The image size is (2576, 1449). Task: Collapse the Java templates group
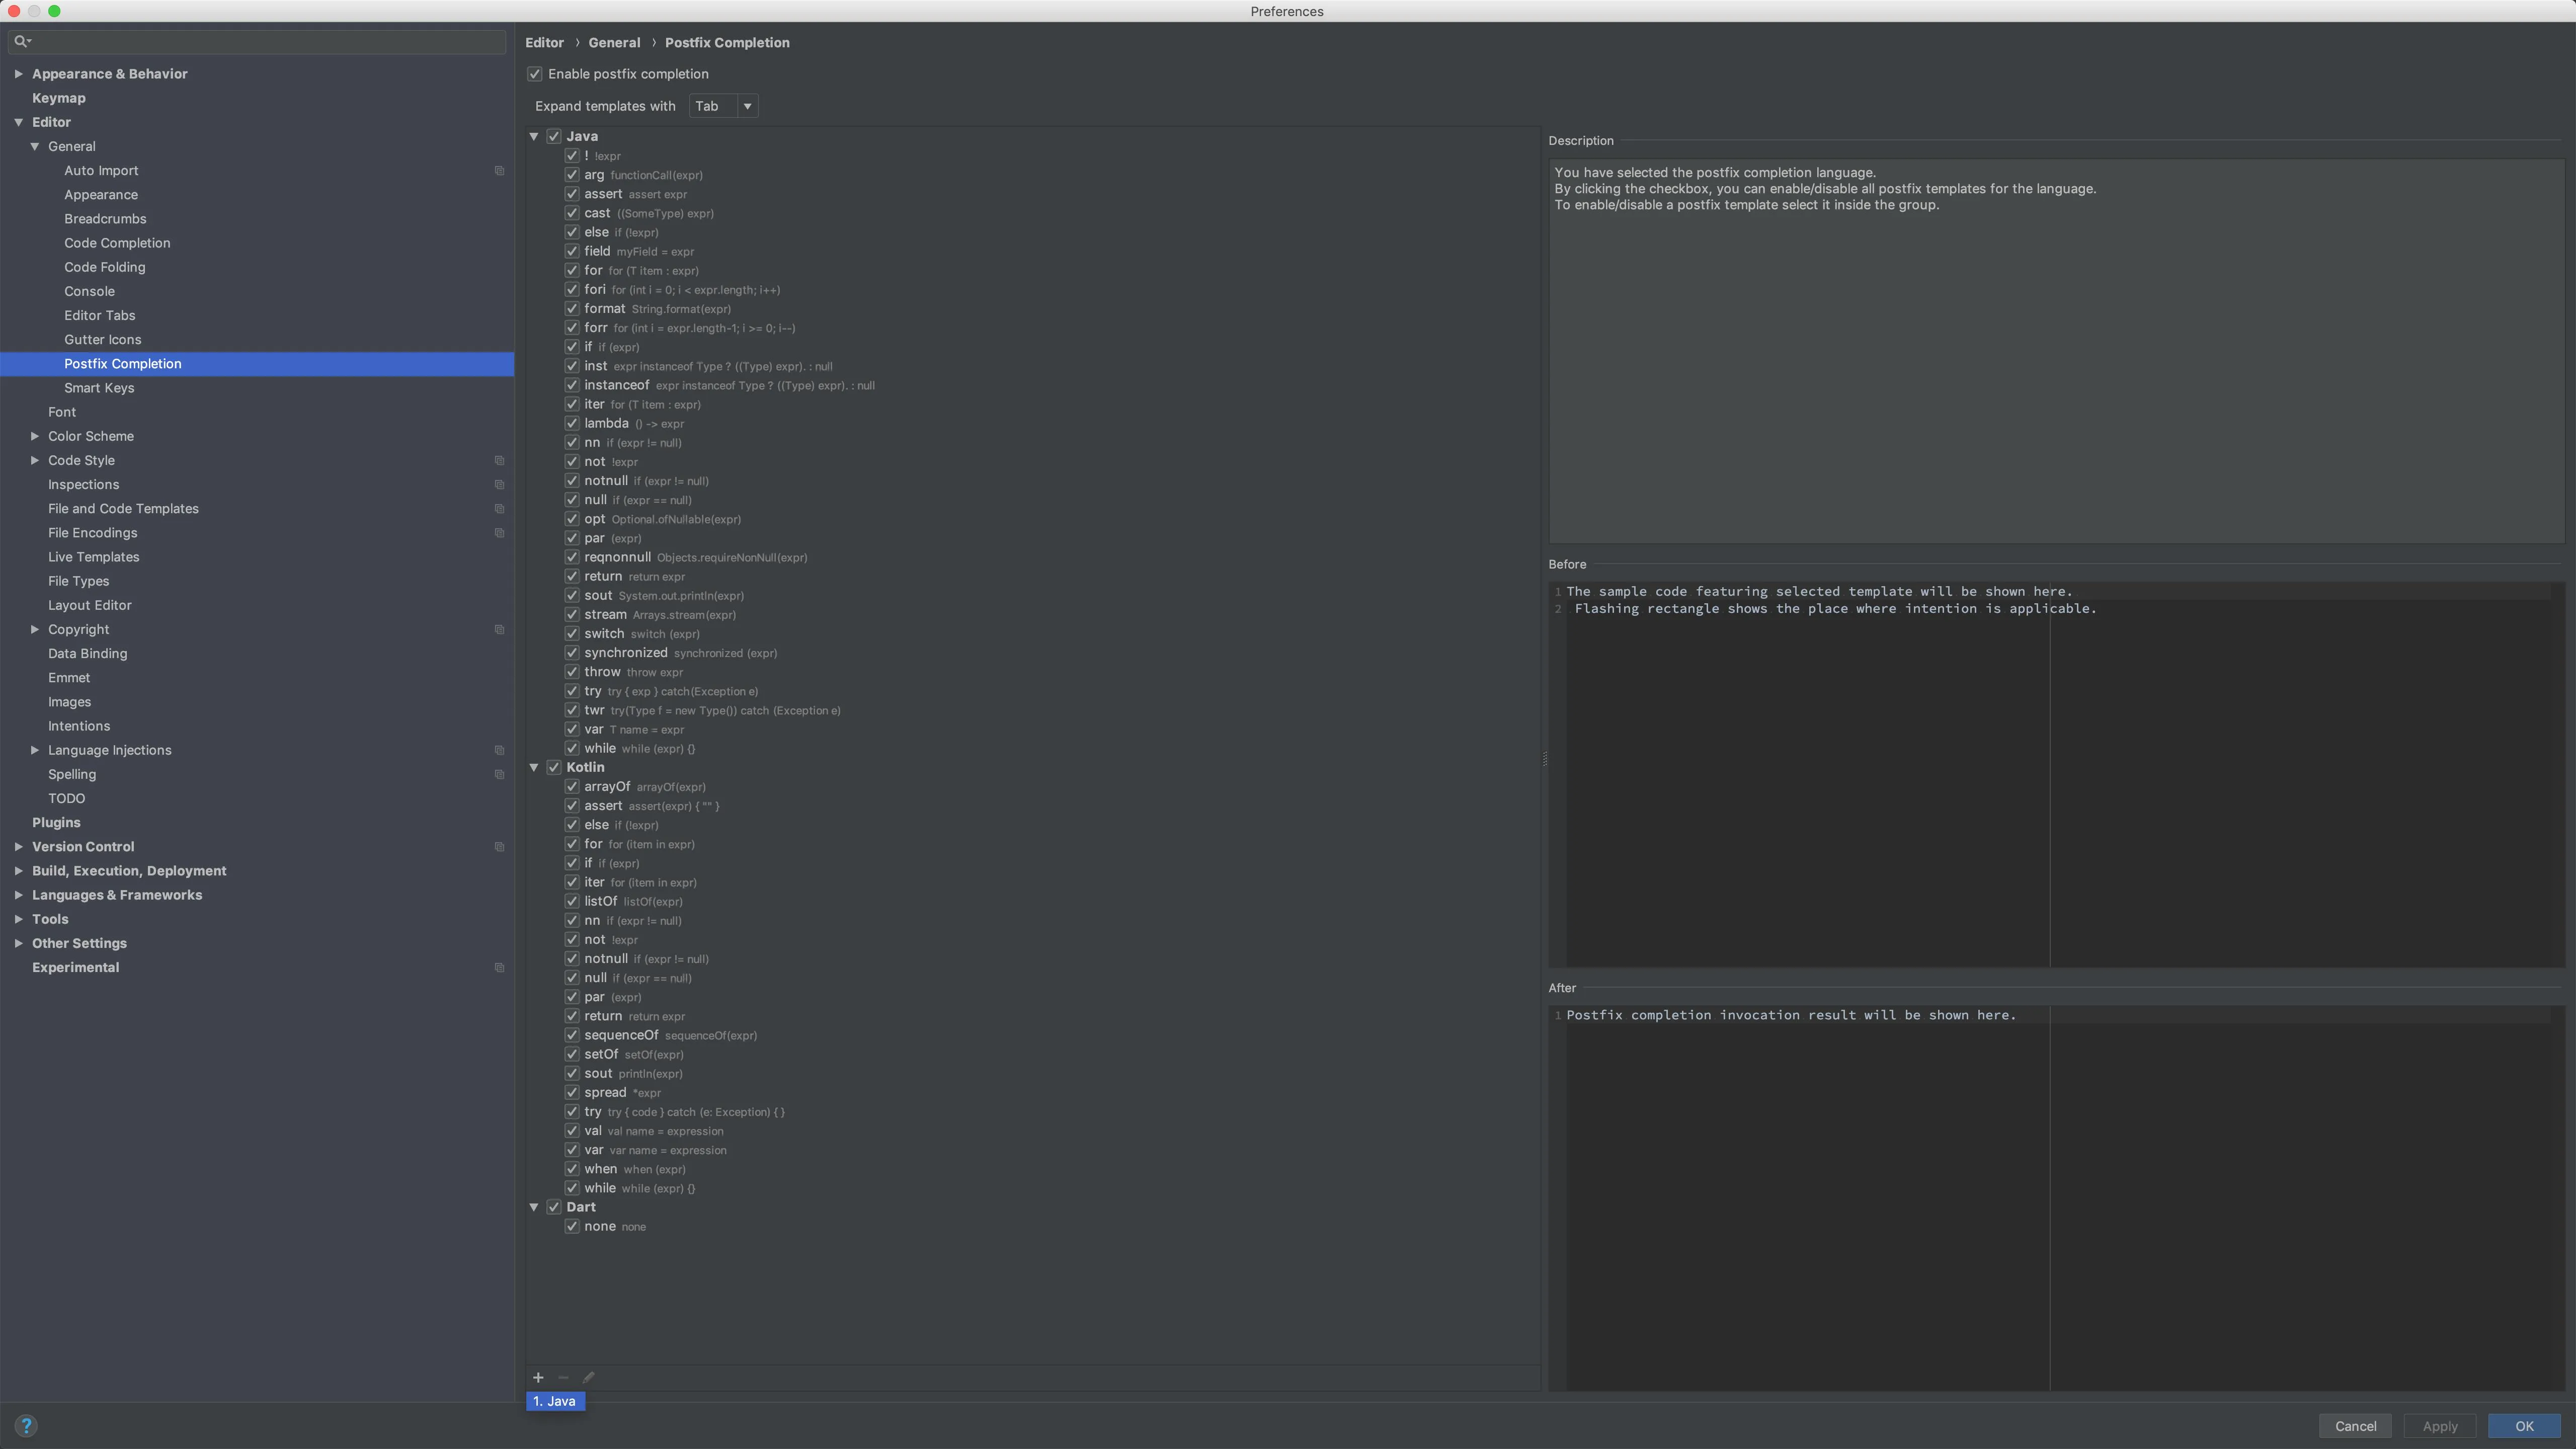[534, 136]
